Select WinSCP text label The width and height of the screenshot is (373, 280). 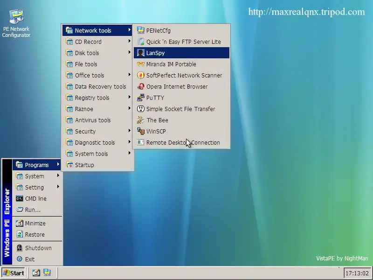[156, 131]
